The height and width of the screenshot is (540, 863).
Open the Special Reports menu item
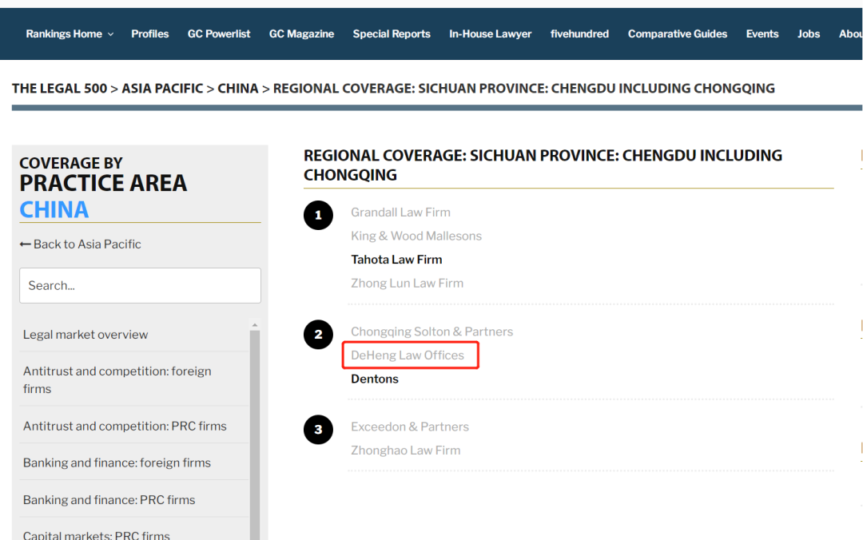coord(392,34)
